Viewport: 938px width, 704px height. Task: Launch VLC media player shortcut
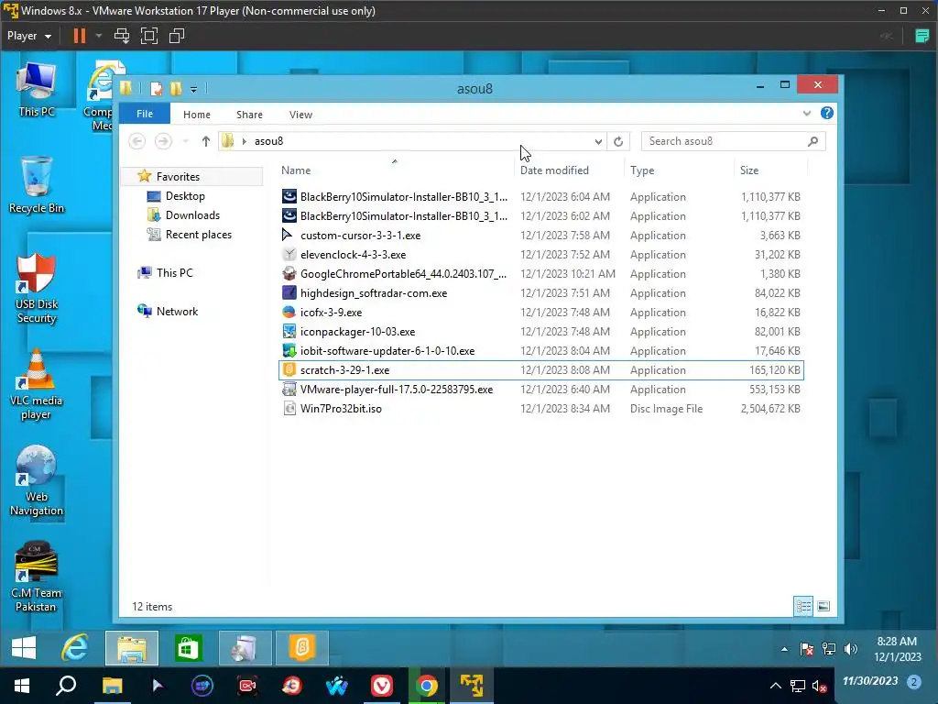click(37, 384)
